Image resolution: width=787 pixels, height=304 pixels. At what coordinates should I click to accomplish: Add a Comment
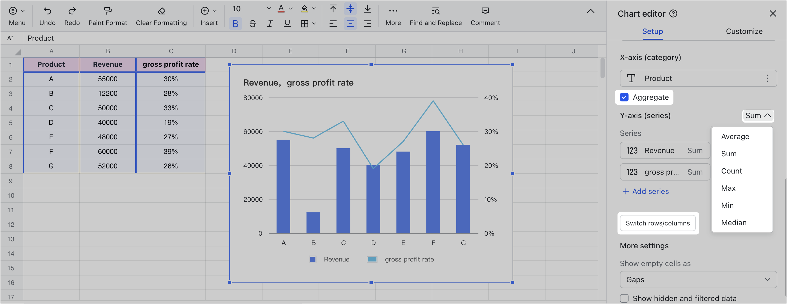click(x=485, y=16)
